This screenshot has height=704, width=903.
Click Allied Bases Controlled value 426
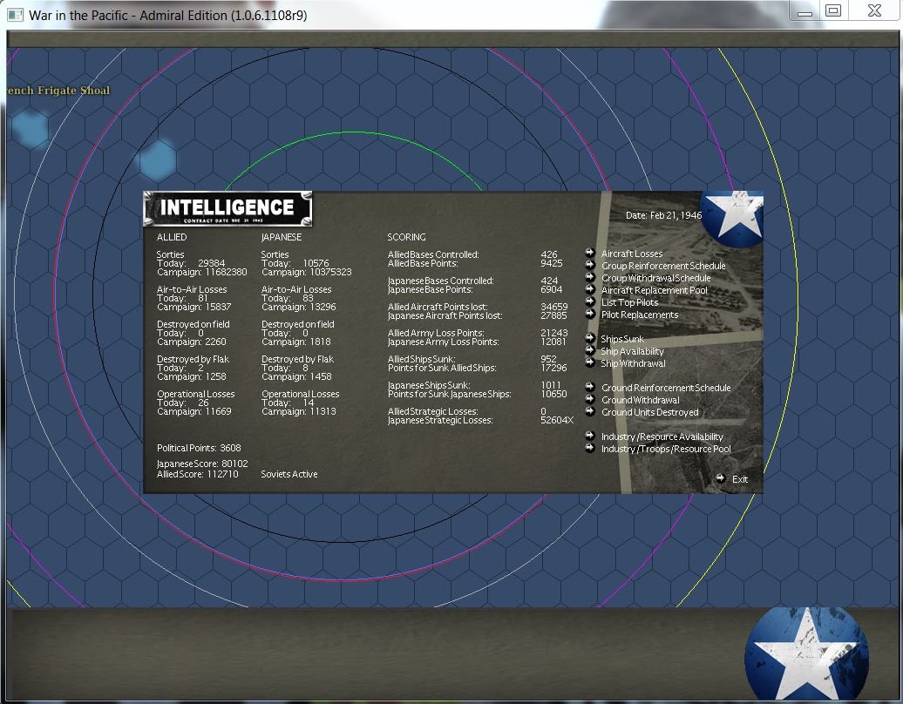point(549,254)
